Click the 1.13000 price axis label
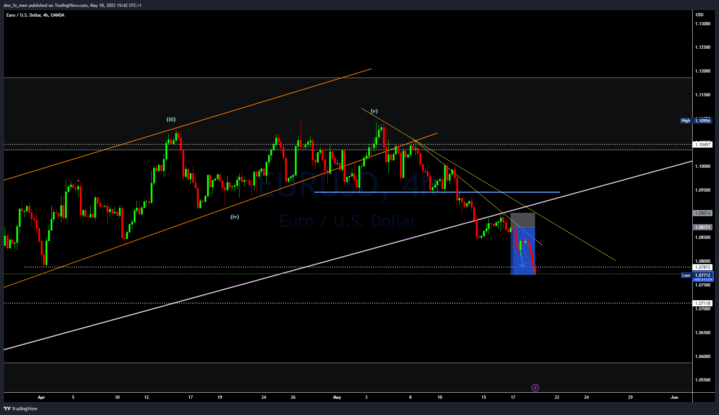Image resolution: width=719 pixels, height=415 pixels. point(703,24)
